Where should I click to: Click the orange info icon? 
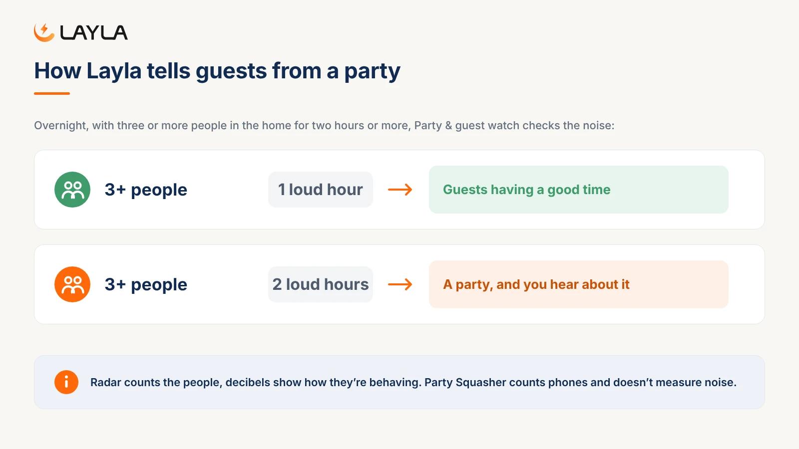click(66, 382)
